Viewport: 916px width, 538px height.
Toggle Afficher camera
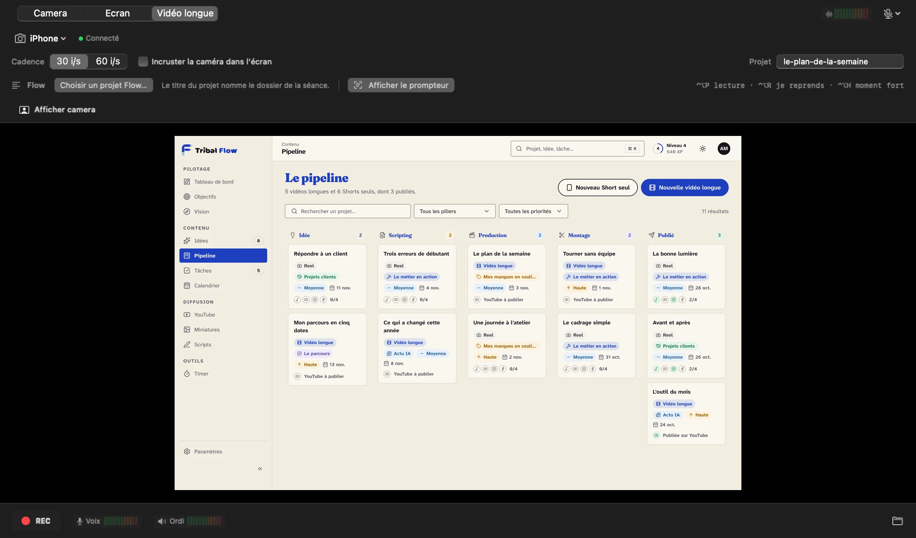click(58, 110)
